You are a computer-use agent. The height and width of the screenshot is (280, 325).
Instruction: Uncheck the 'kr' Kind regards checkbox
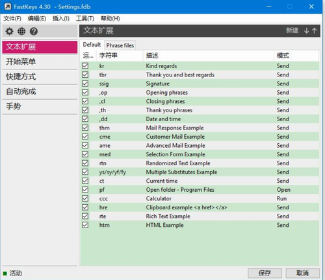[85, 65]
